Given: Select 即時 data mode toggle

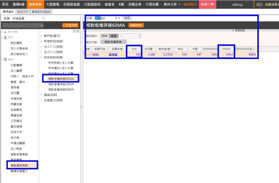Looking at the screenshot, I should pyautogui.click(x=105, y=36).
